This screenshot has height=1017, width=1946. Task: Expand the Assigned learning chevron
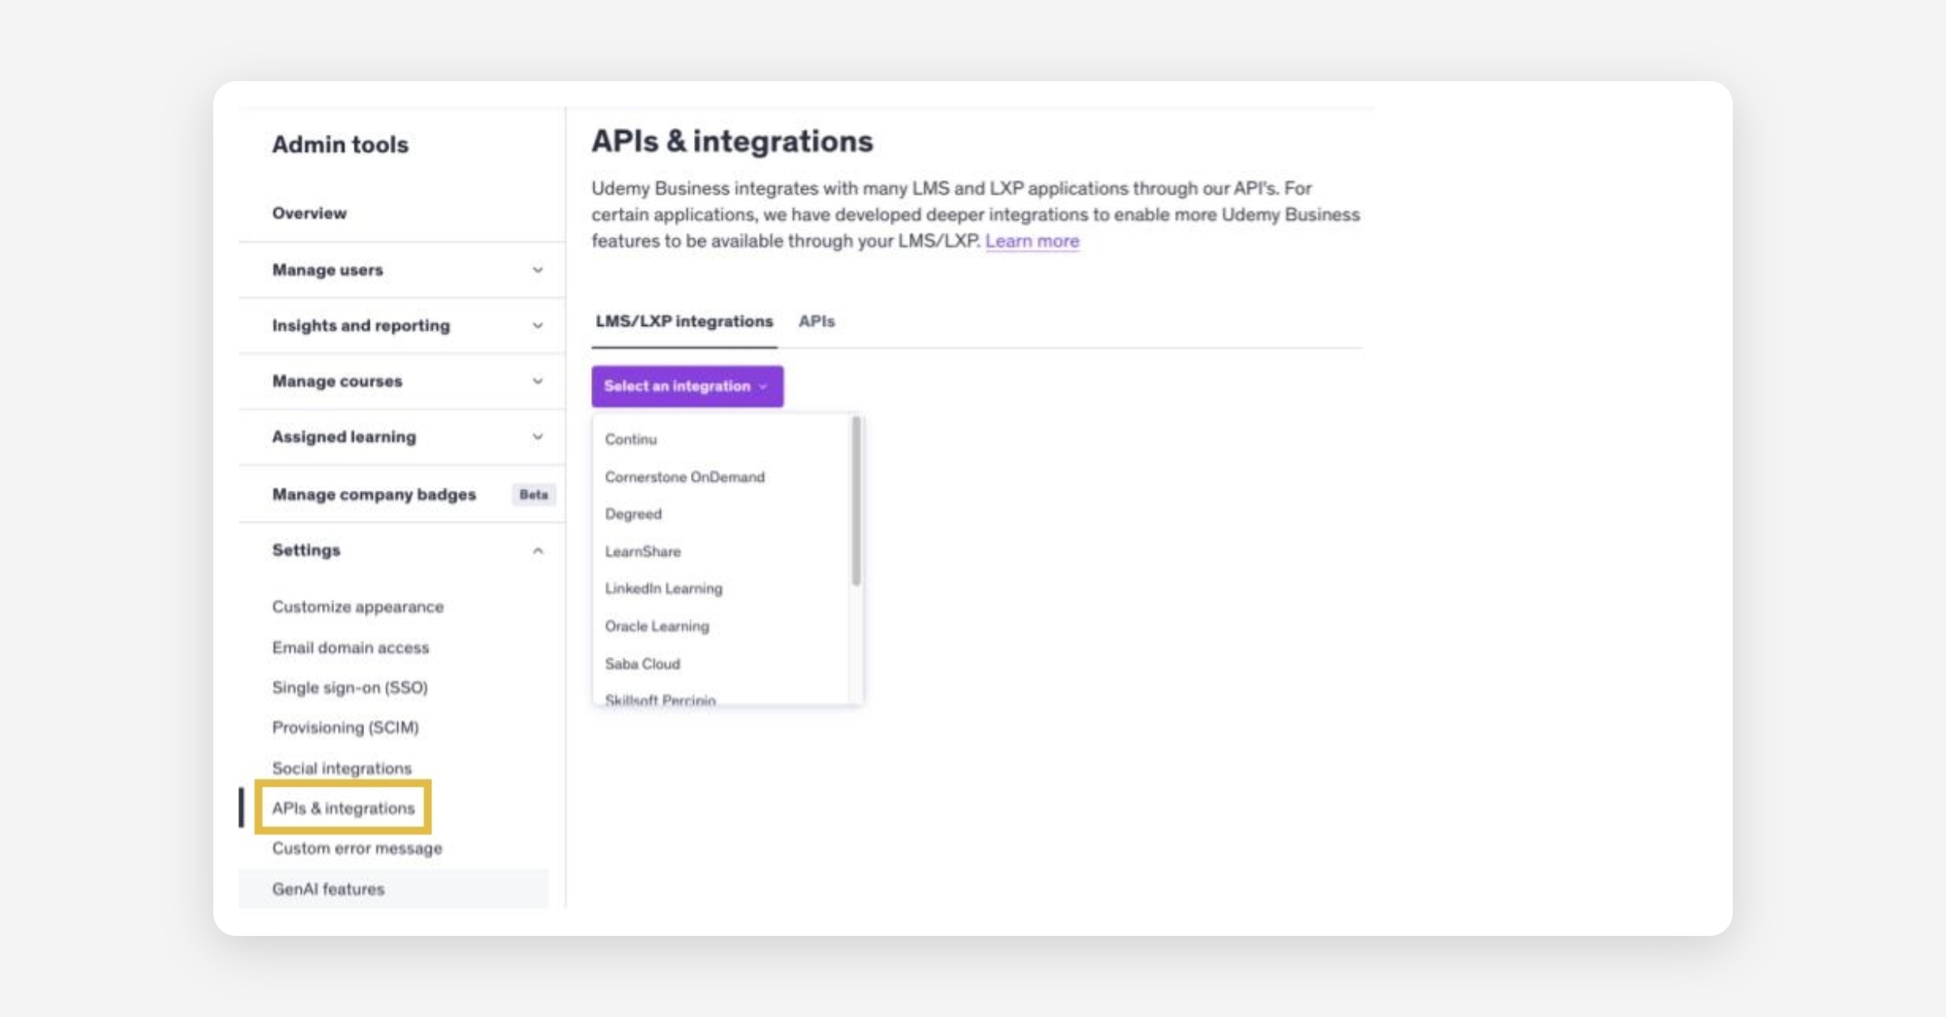[x=538, y=437]
